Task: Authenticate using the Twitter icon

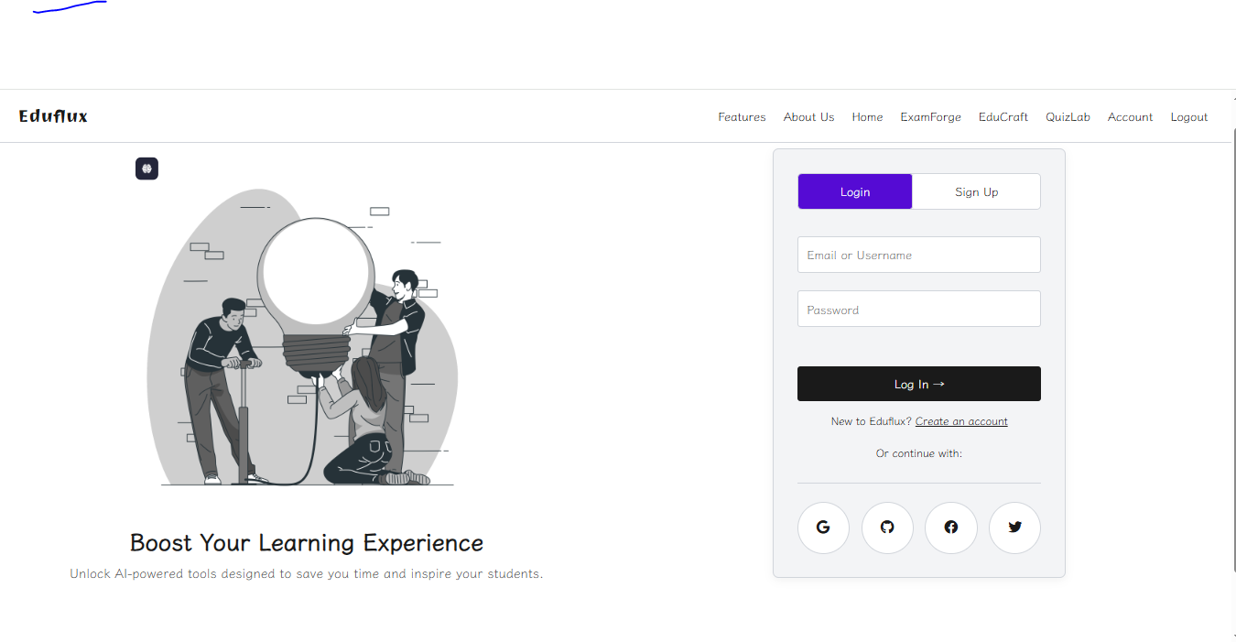Action: (x=1014, y=528)
